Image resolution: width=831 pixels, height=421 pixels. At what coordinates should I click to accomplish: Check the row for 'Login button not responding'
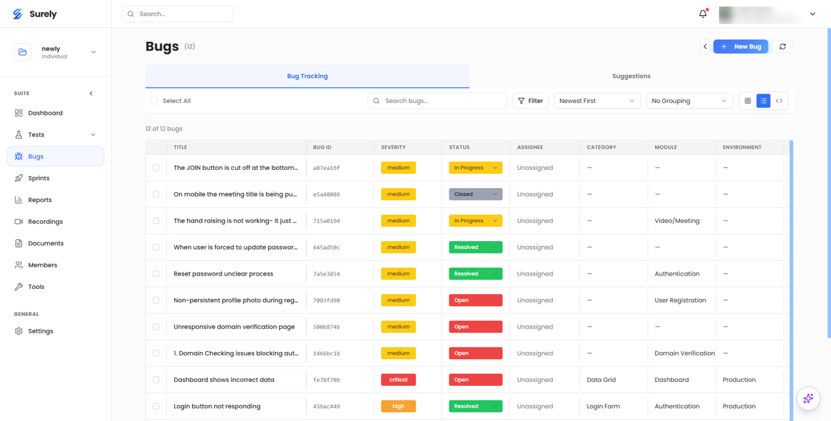[x=156, y=406]
